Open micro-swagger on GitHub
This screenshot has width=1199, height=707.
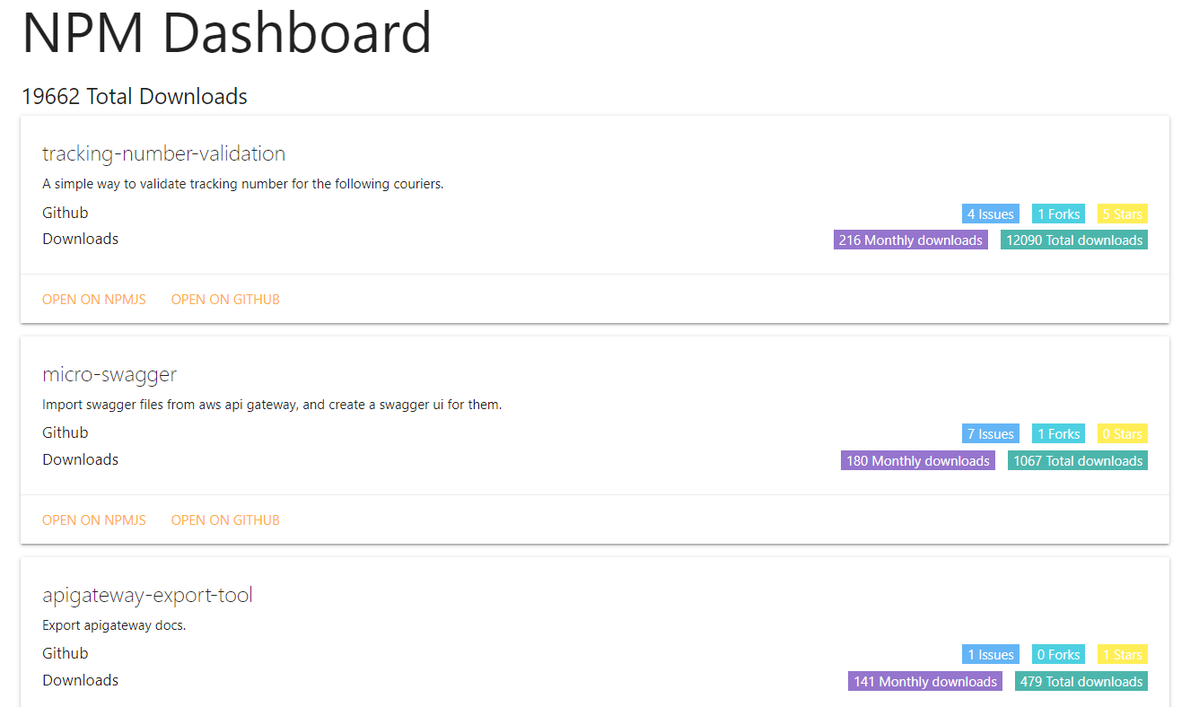[x=224, y=519]
